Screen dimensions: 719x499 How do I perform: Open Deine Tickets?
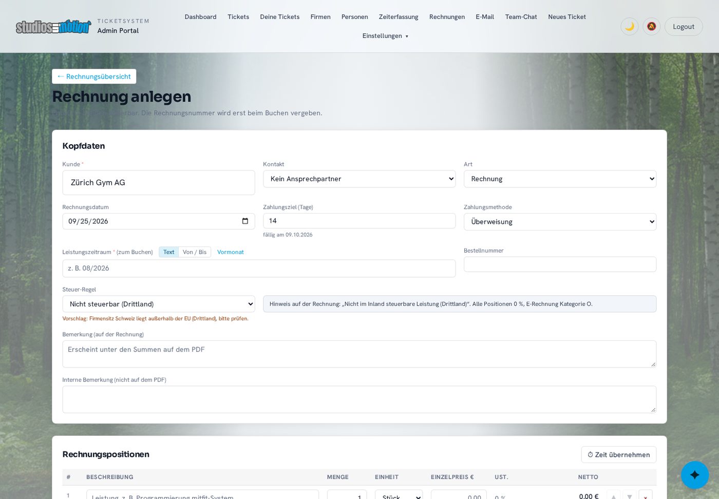click(280, 17)
